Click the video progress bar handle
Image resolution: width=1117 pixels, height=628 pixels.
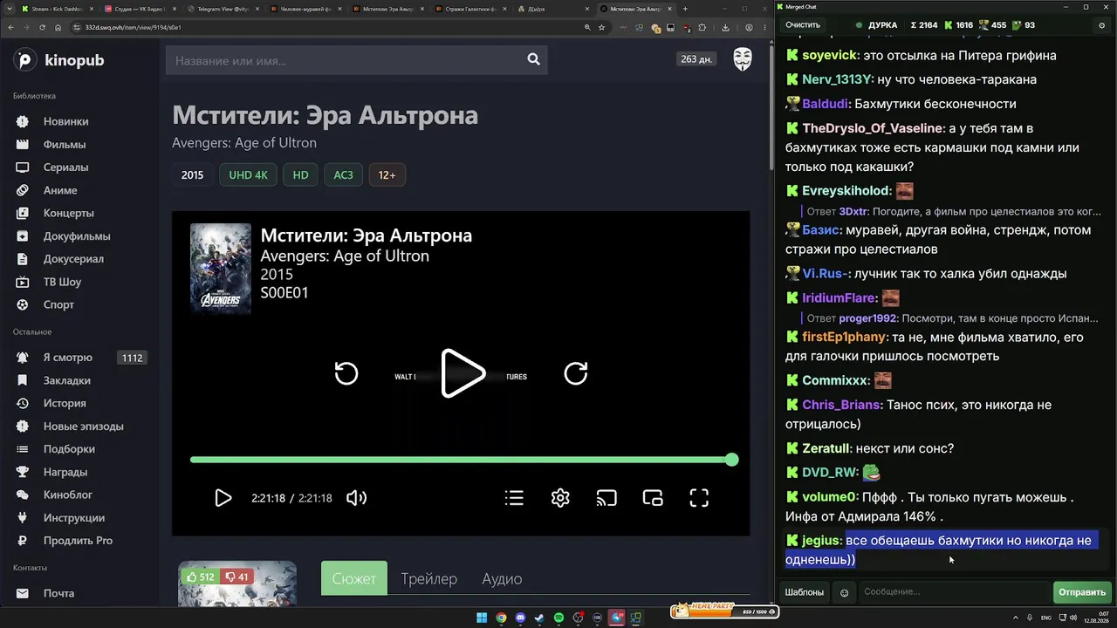(732, 460)
